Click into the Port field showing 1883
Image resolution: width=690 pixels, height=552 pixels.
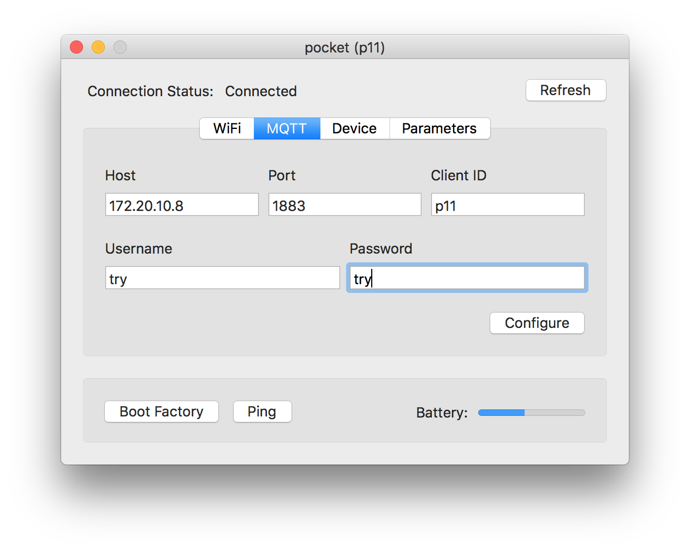[345, 204]
